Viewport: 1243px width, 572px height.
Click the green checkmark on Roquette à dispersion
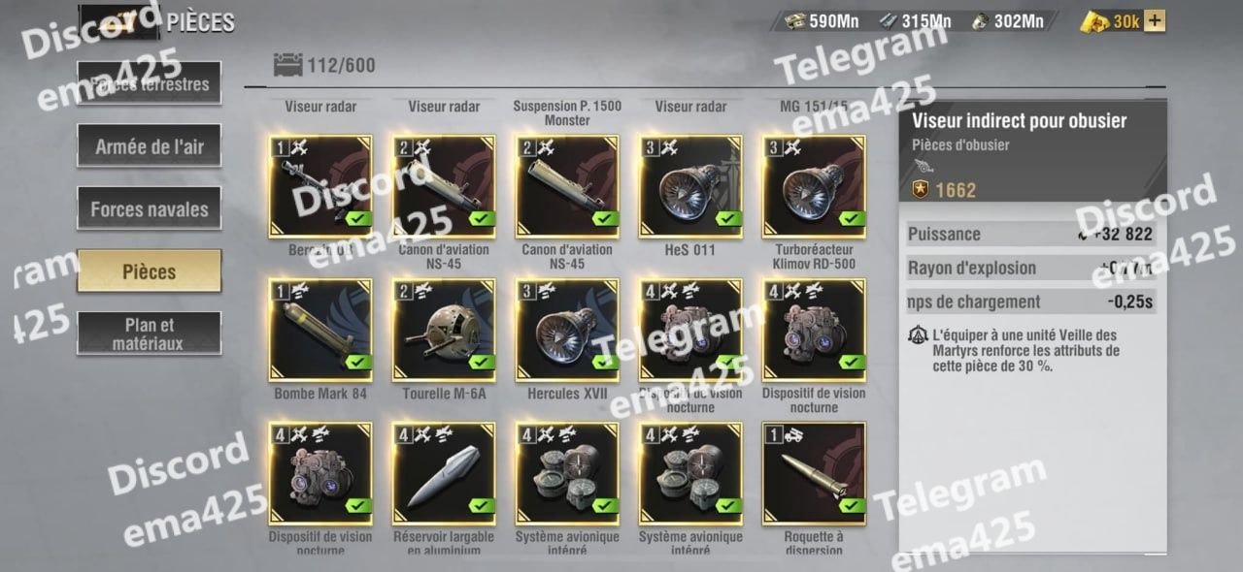tap(853, 506)
